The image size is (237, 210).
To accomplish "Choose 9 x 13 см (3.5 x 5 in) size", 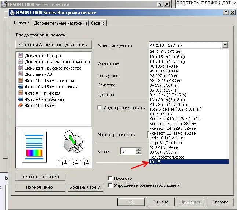I will pyautogui.click(x=189, y=95).
